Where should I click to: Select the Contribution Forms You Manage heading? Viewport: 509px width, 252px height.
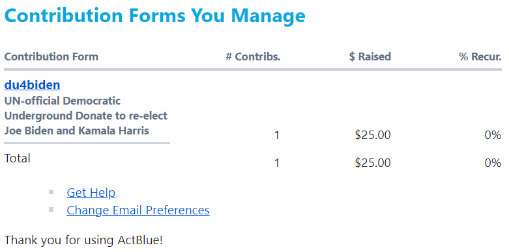tap(155, 15)
